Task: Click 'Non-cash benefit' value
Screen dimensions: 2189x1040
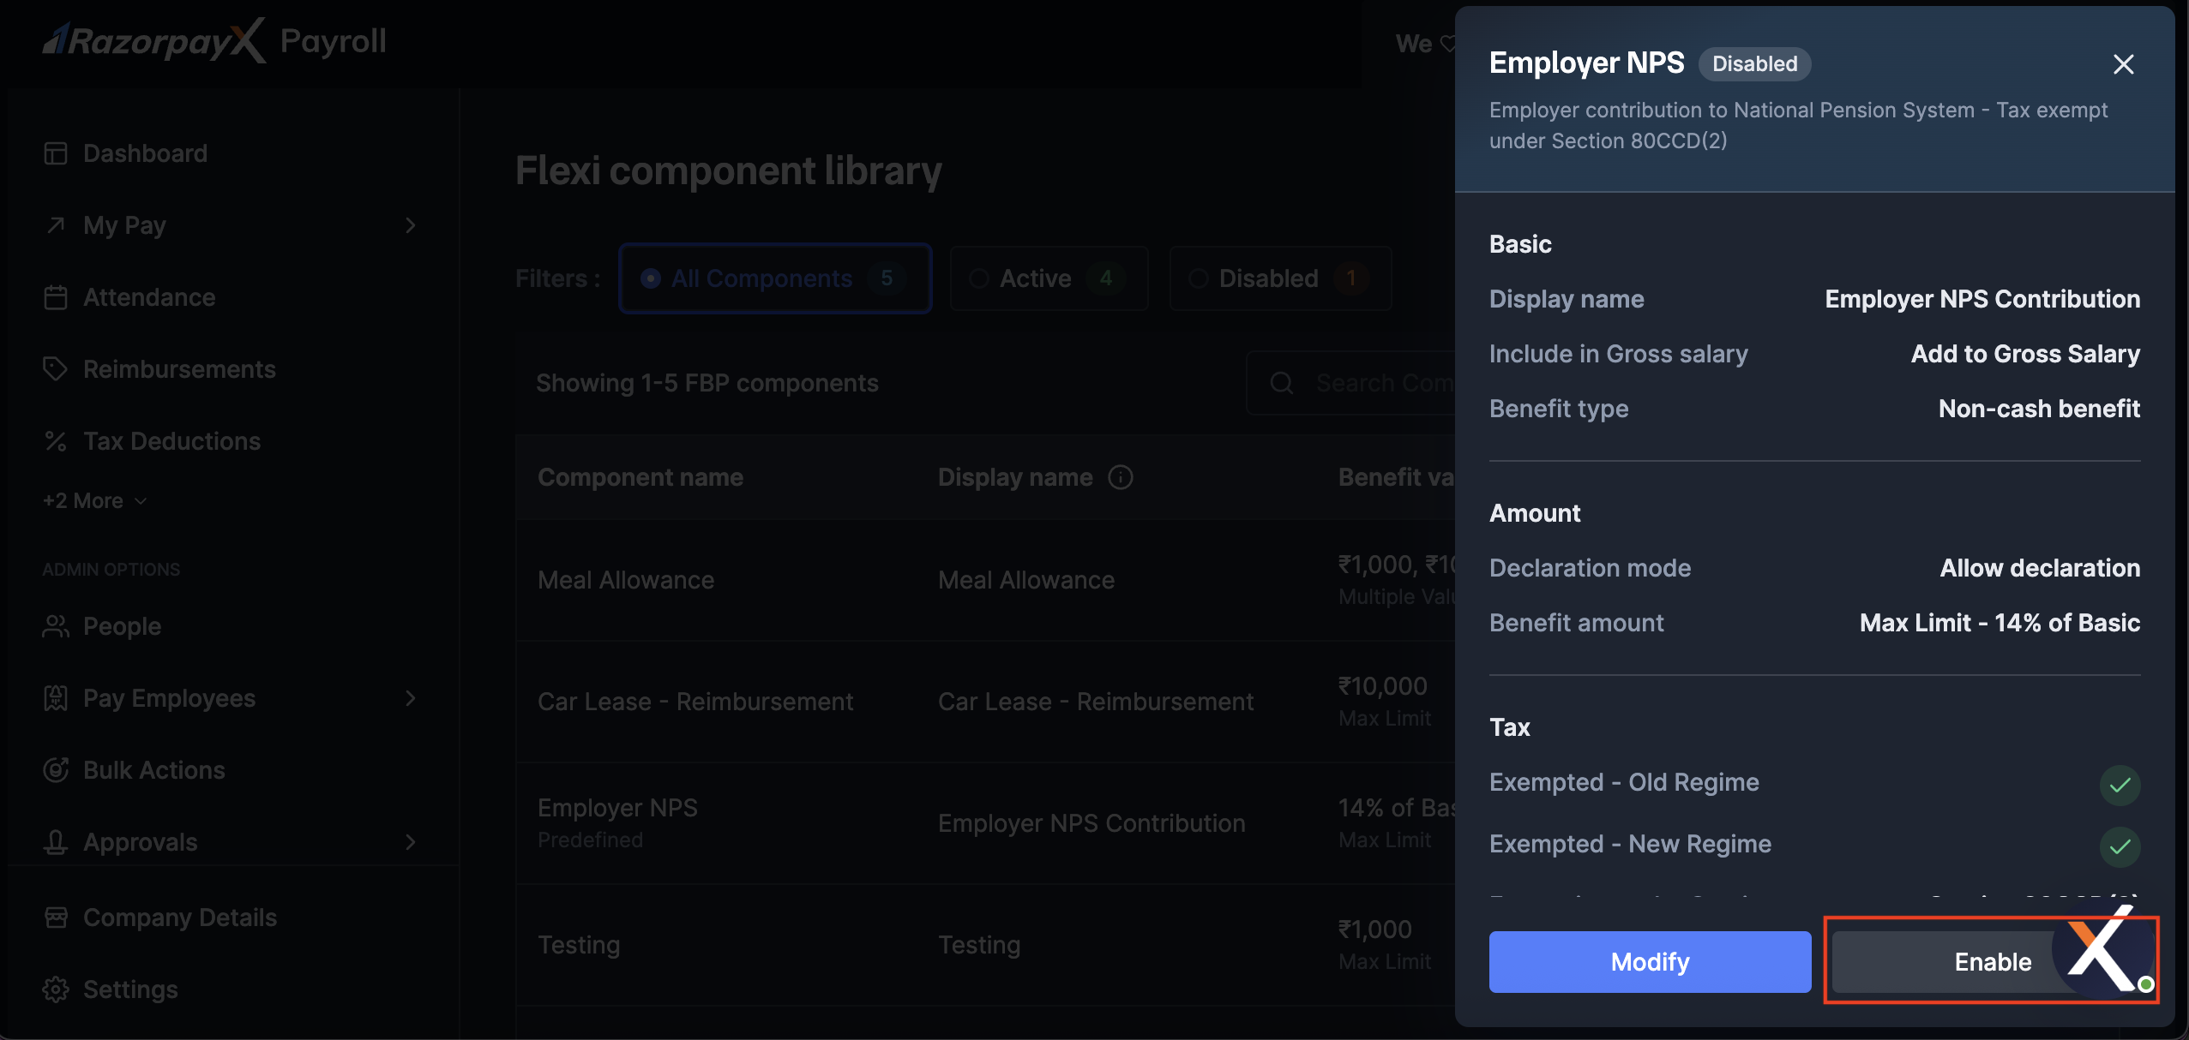Action: click(x=2039, y=409)
